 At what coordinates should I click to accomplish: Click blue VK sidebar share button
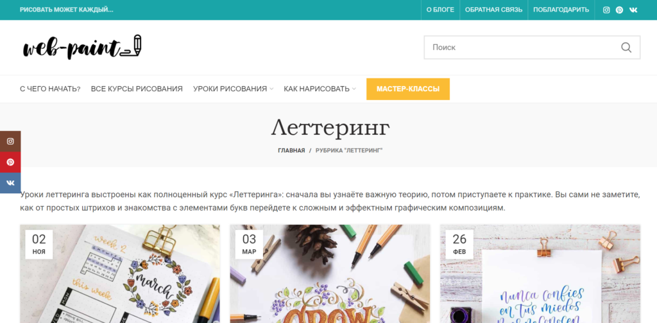[10, 183]
